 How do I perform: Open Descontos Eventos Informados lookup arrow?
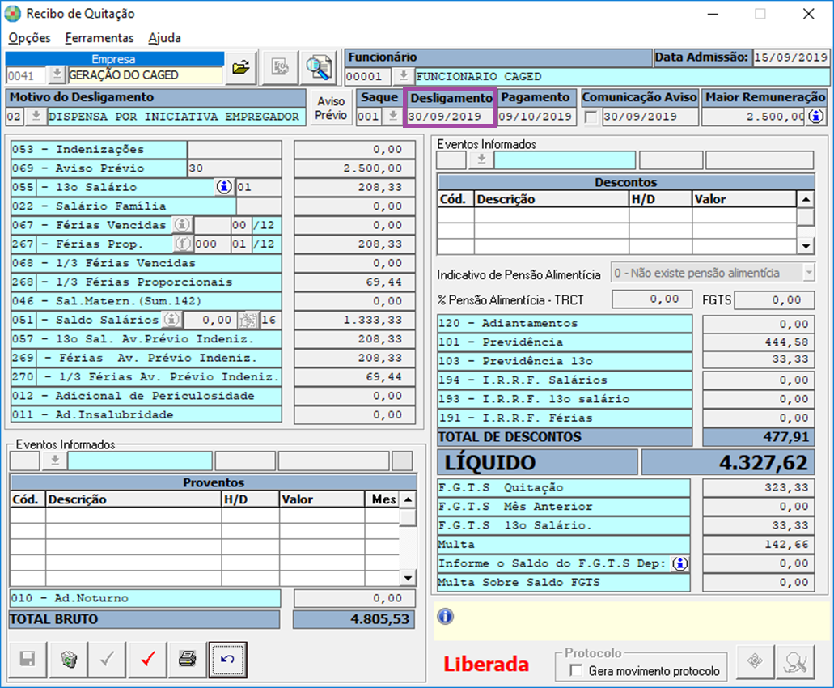pos(481,159)
